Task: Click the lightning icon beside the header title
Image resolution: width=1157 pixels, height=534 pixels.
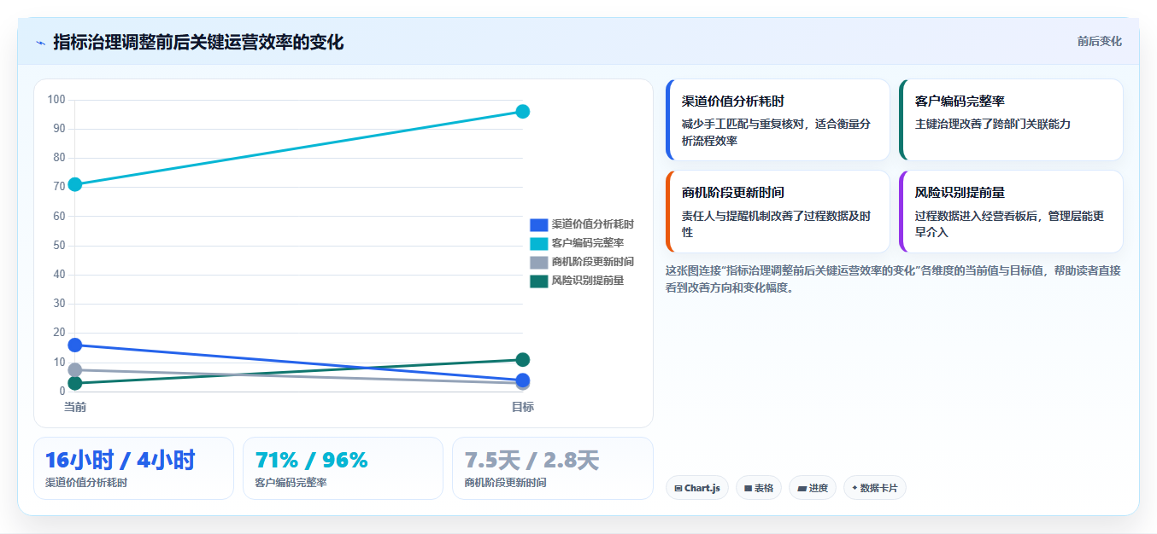Action: [x=41, y=43]
